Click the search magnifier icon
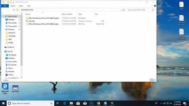This screenshot has height=106, width=189. [153, 10]
